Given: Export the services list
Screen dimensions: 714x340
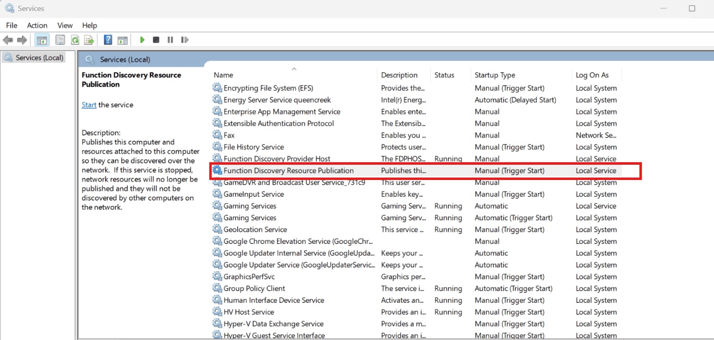Looking at the screenshot, I should [x=89, y=40].
